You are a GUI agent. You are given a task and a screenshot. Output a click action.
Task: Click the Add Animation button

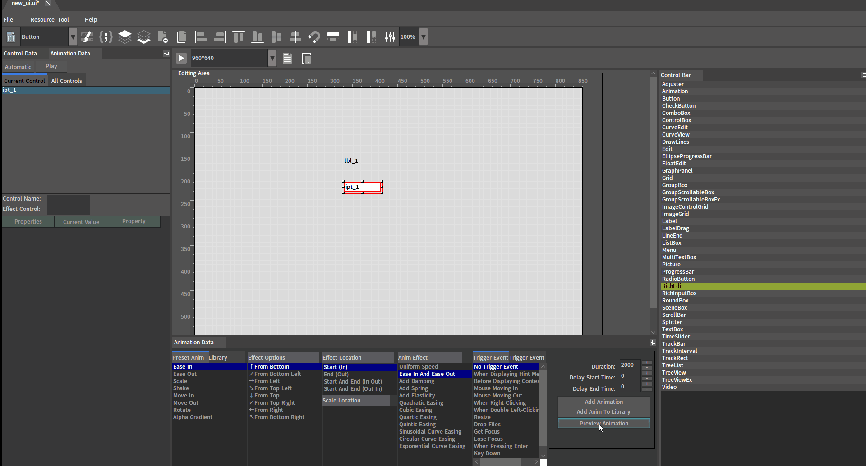604,402
